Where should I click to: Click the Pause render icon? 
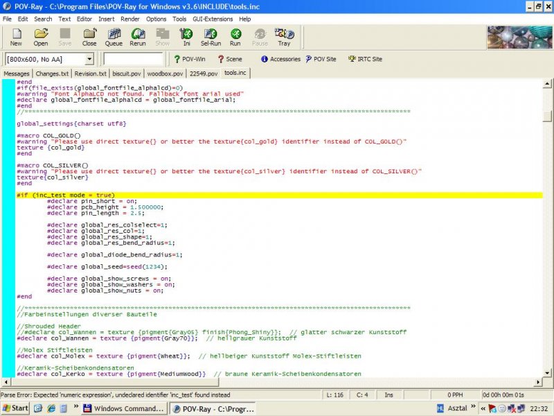(260, 37)
